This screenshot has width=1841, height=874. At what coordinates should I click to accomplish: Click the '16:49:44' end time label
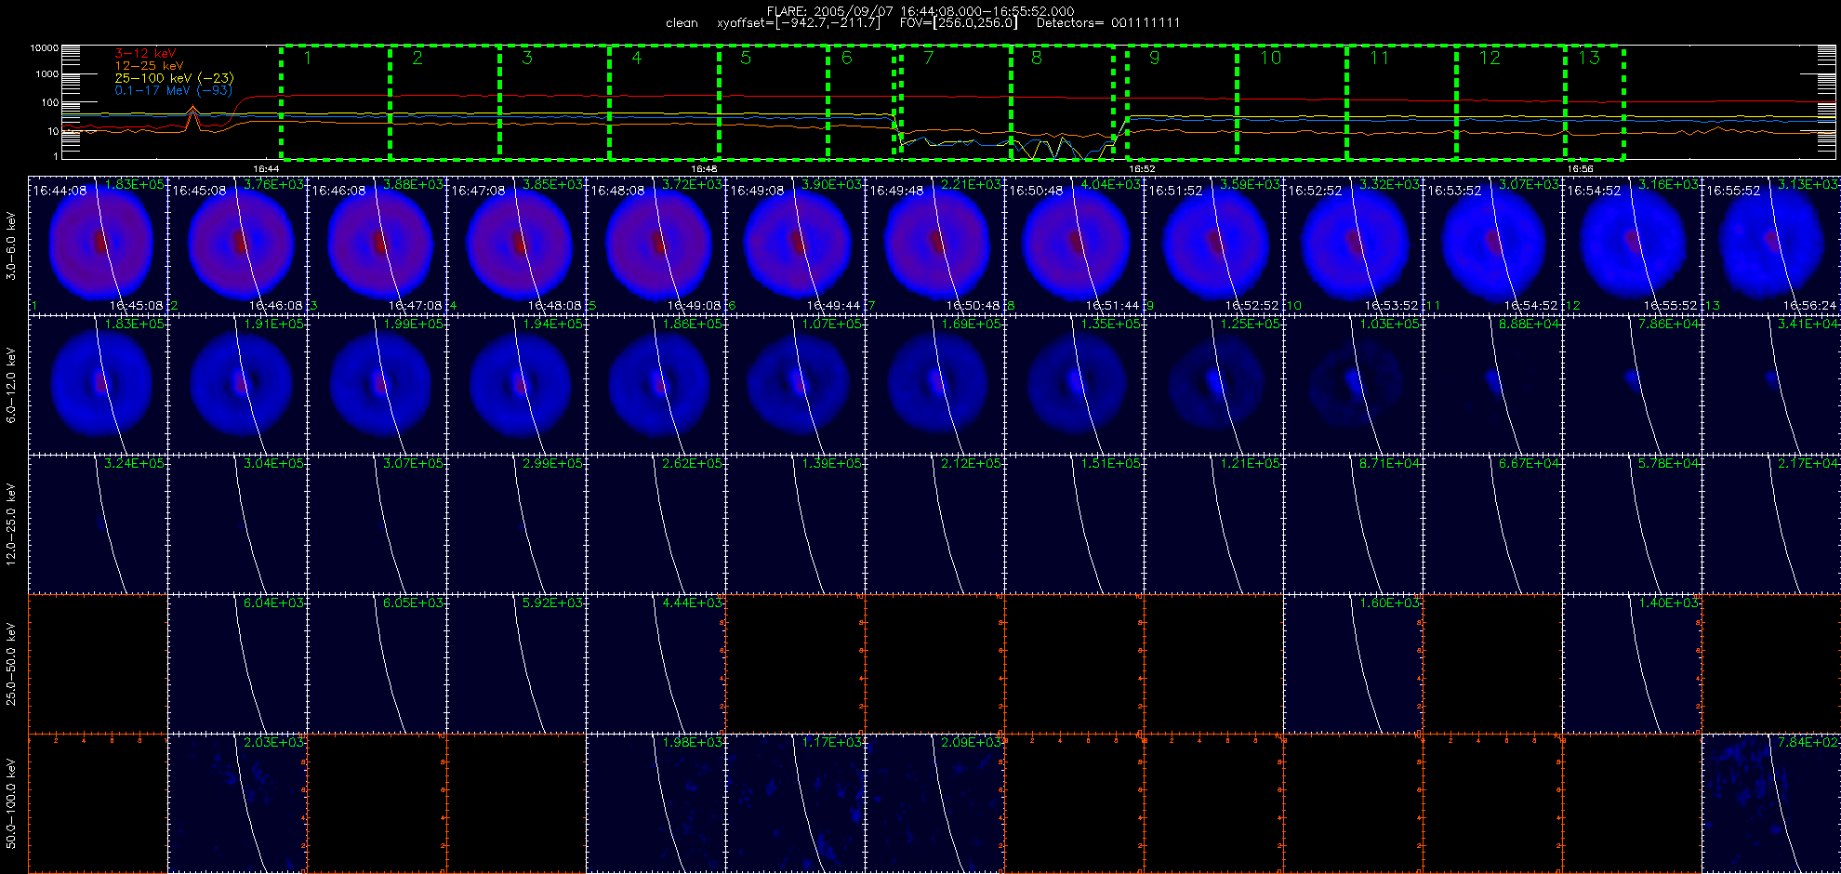833,306
